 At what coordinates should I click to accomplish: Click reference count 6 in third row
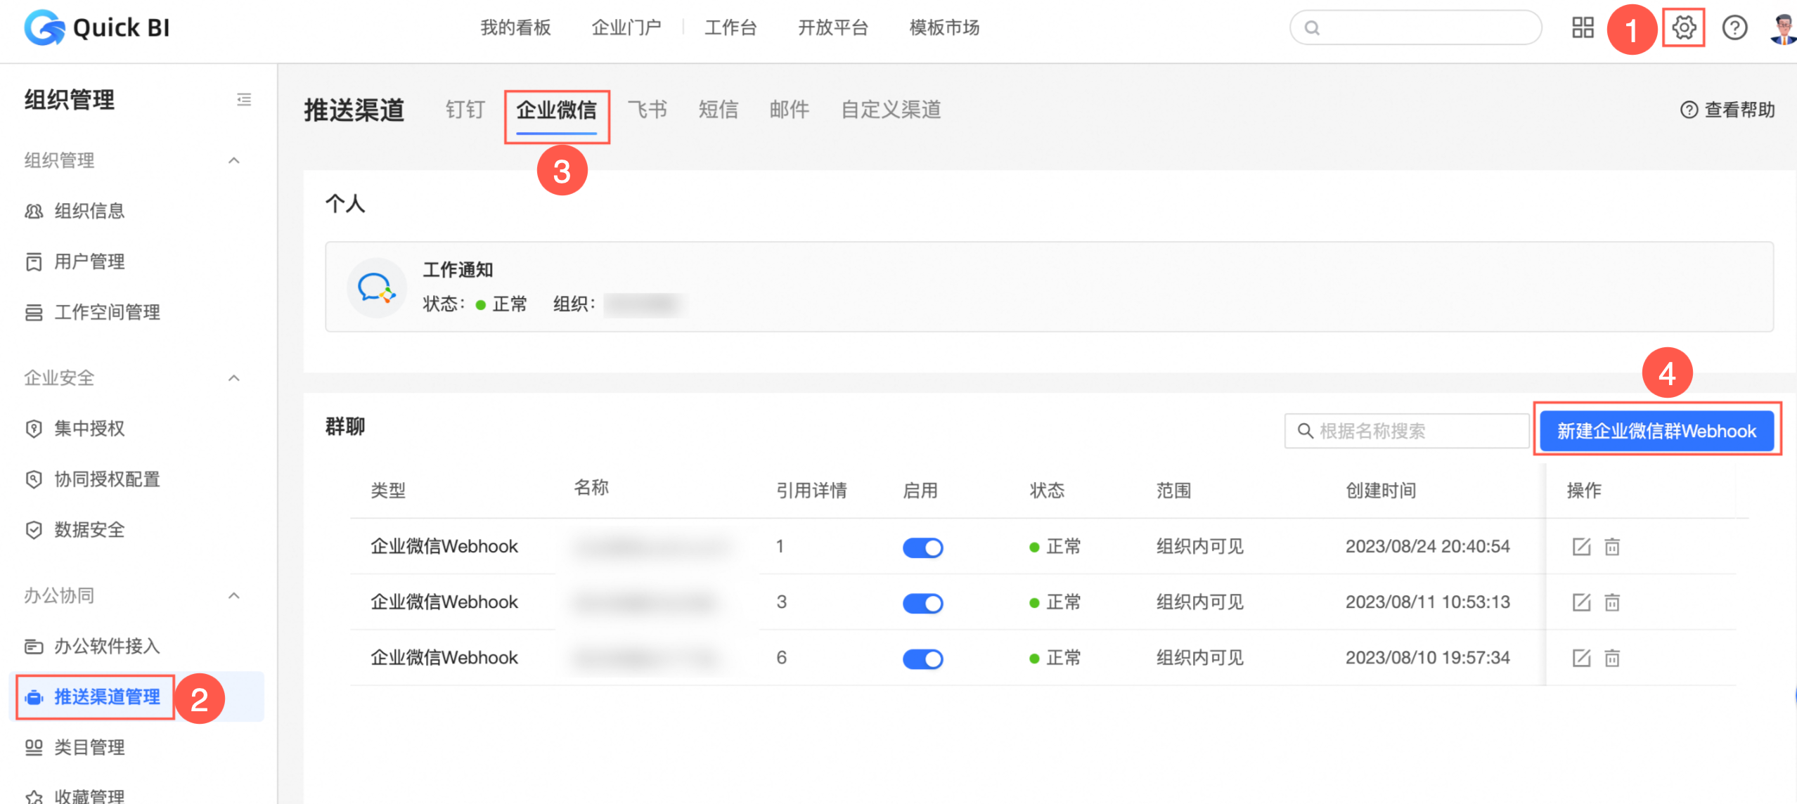coord(781,657)
